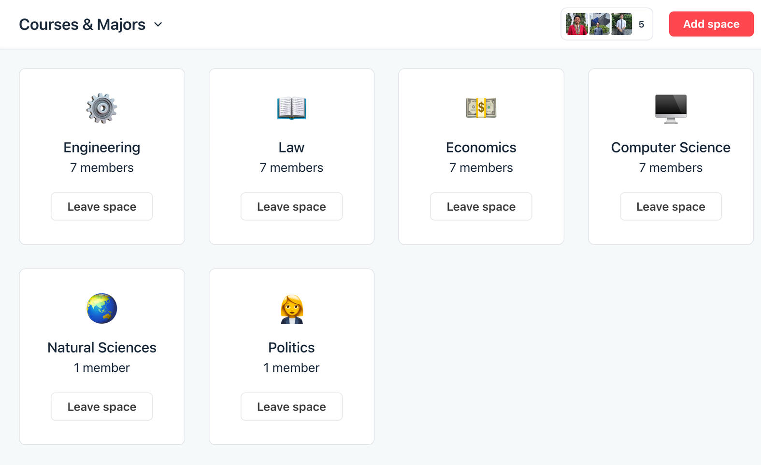The width and height of the screenshot is (761, 465).
Task: Leave the Engineering space
Action: pos(101,206)
